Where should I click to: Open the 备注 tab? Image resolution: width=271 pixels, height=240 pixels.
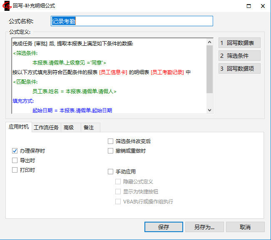(89, 128)
